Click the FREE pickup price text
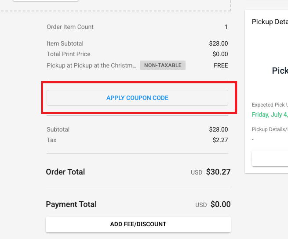Image resolution: width=288 pixels, height=239 pixels. (221, 65)
